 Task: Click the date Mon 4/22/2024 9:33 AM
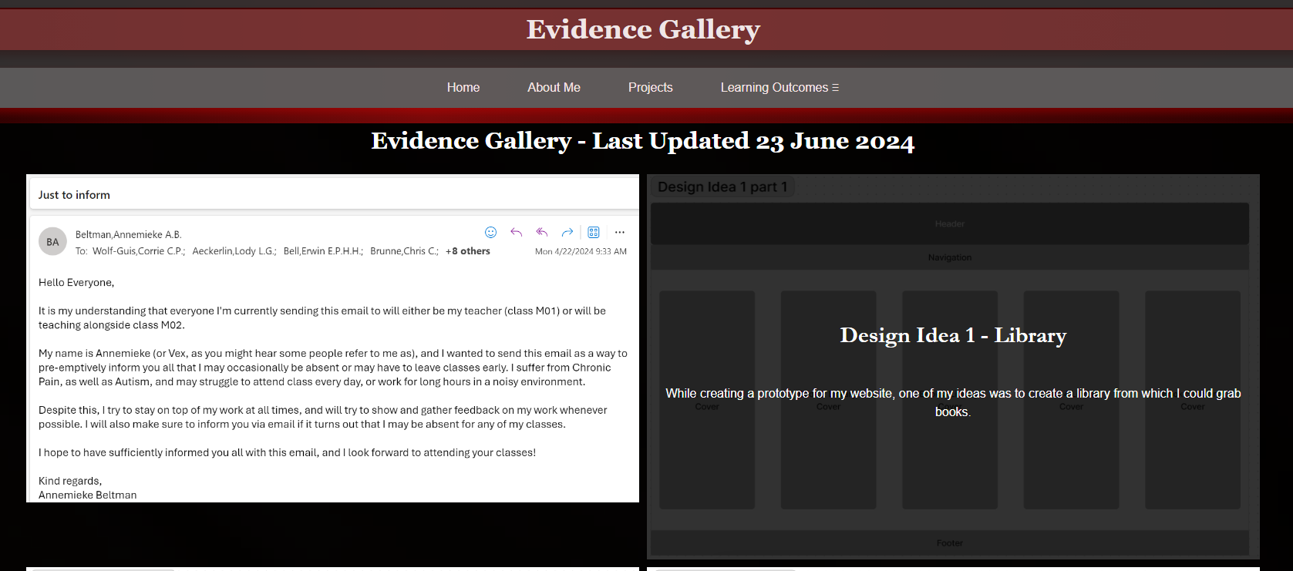click(581, 251)
